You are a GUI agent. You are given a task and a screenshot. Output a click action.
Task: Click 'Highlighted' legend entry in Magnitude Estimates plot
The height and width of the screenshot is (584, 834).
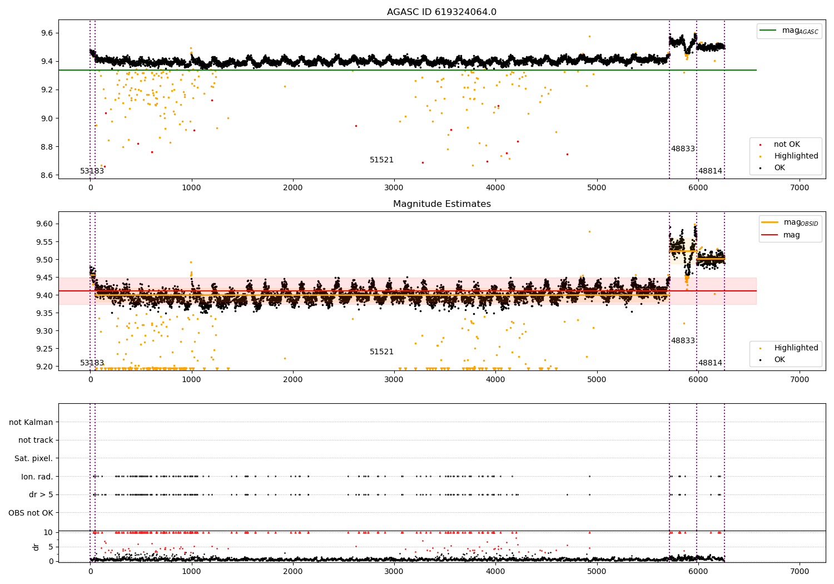(x=796, y=348)
